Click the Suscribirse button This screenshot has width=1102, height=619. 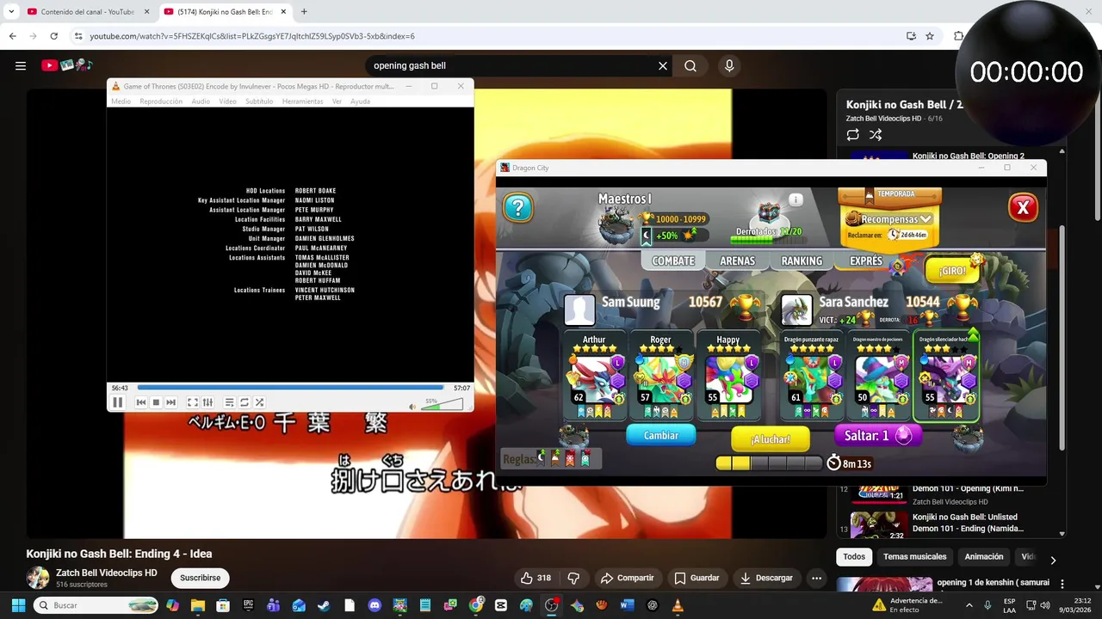(x=201, y=578)
